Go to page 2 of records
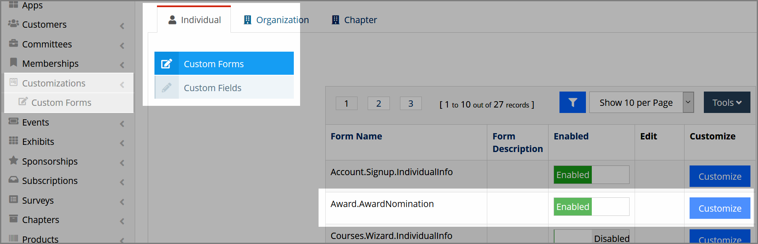Image resolution: width=758 pixels, height=244 pixels. (379, 103)
